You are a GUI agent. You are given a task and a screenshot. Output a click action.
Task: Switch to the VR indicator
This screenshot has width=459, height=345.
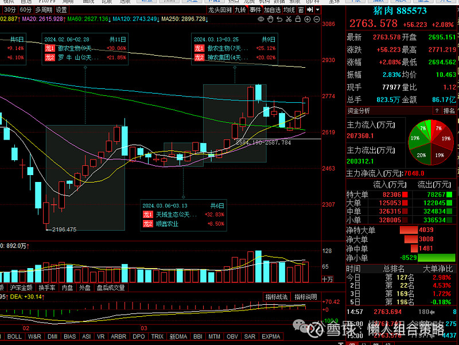(101, 336)
